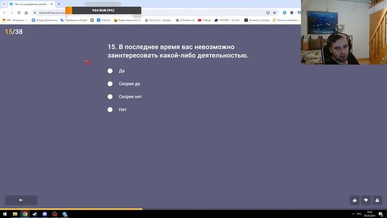This screenshot has width=387, height=218.
Task: Open the pink extension icon in toolbar
Action: point(291,13)
